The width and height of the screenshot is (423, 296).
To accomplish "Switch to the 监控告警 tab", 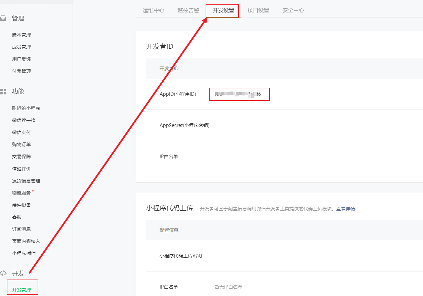I will coord(188,10).
